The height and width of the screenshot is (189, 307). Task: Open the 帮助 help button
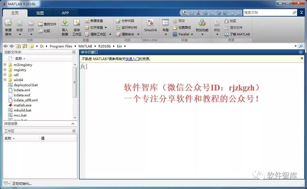click(217, 28)
